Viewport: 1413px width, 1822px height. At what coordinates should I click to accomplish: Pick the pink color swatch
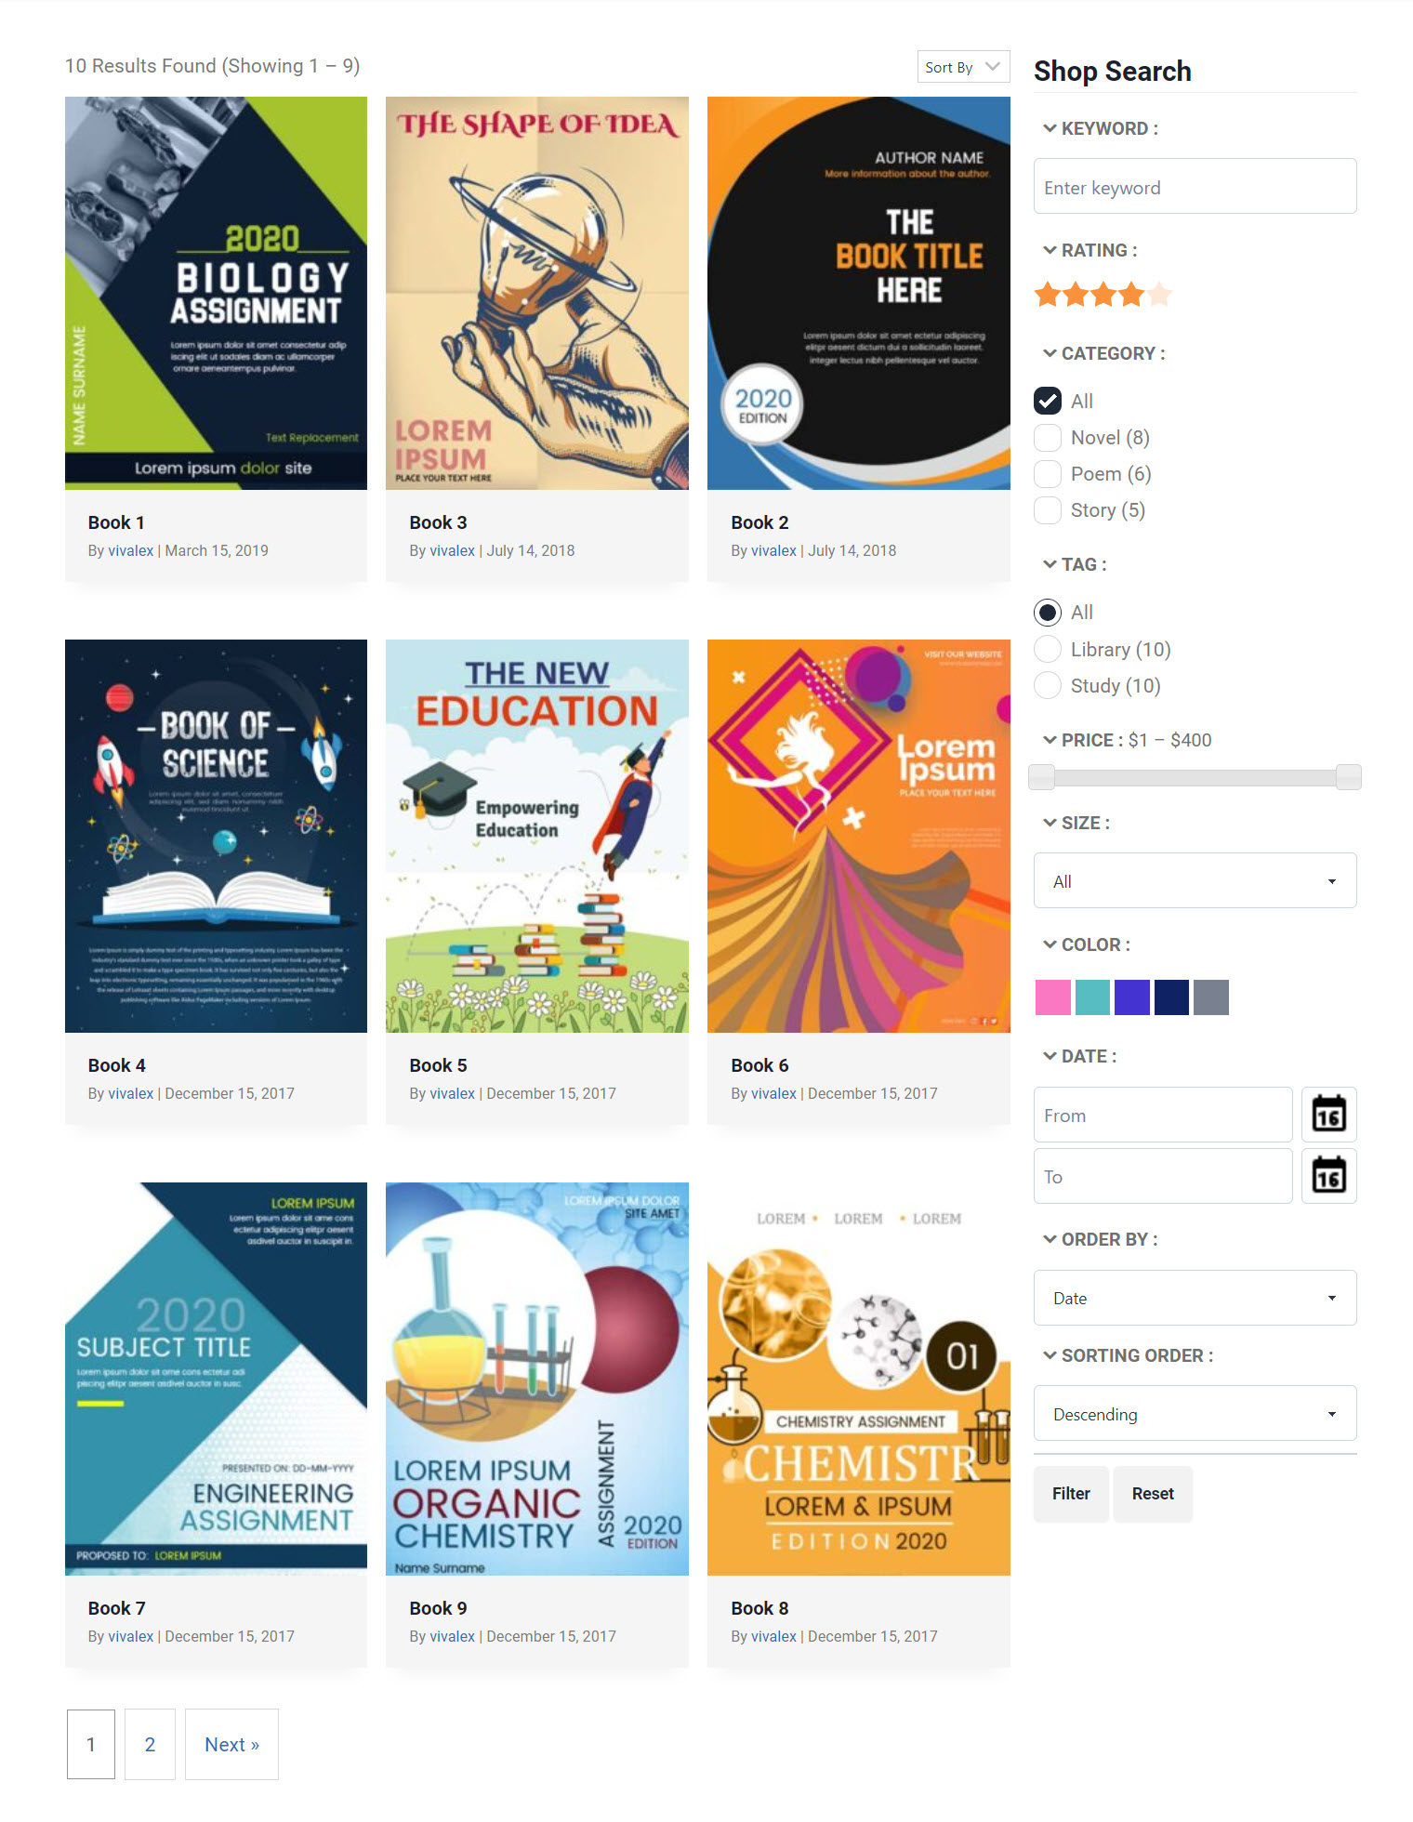pos(1053,997)
